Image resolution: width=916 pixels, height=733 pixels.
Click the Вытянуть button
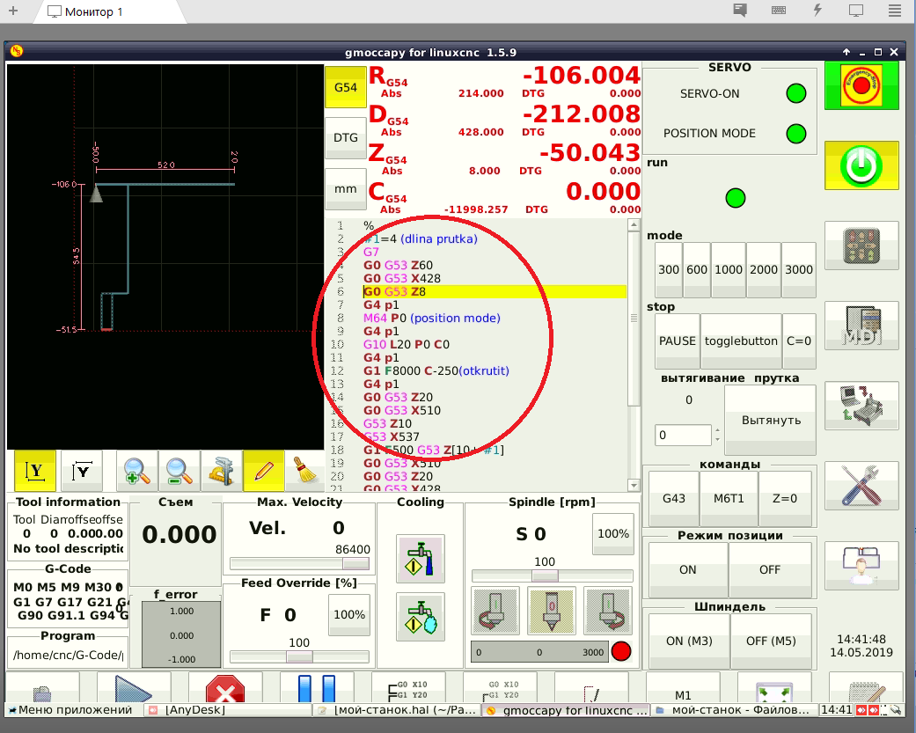coord(771,420)
